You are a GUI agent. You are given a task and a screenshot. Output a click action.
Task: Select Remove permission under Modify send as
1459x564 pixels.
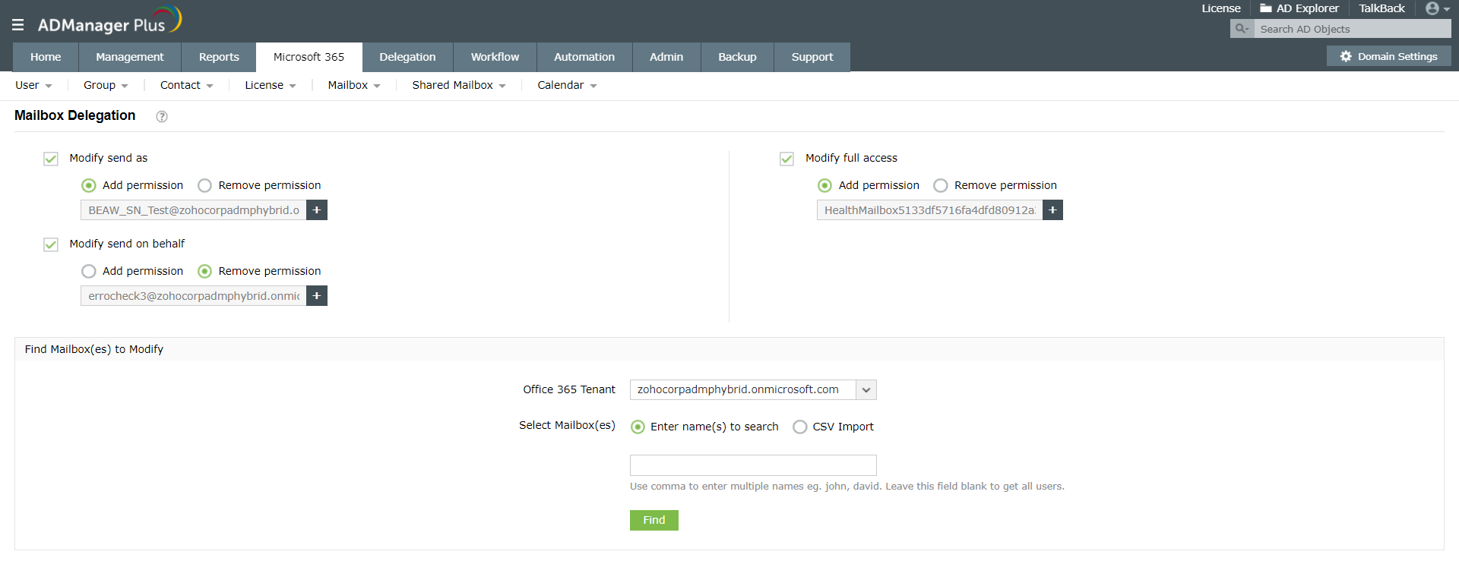tap(204, 185)
